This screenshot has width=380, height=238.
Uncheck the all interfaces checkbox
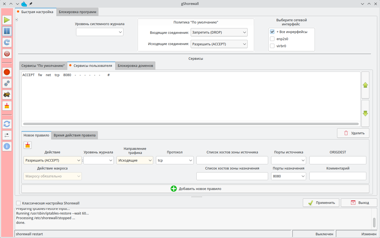(272, 32)
